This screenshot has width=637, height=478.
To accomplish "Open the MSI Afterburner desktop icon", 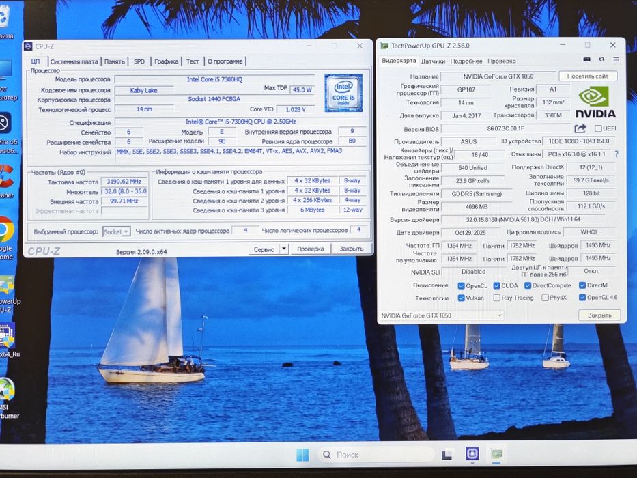I will coord(8,397).
